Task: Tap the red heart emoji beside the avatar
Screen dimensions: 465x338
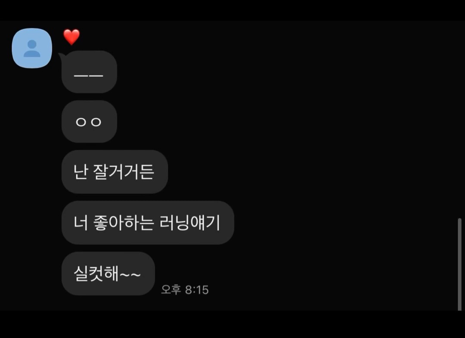Action: tap(71, 37)
